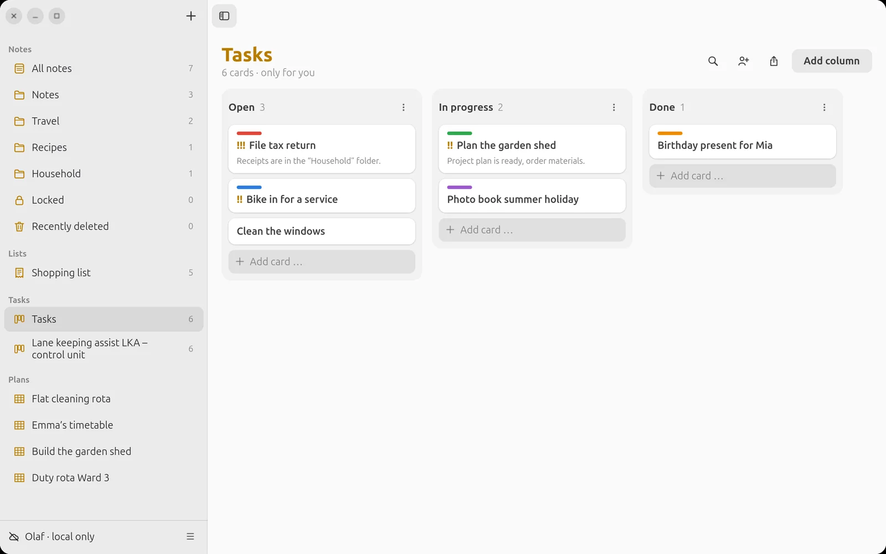
Task: Click the red label on File tax return
Action: pos(249,134)
